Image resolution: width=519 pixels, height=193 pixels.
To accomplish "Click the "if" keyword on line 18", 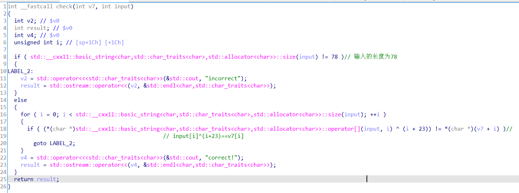I will [30, 129].
